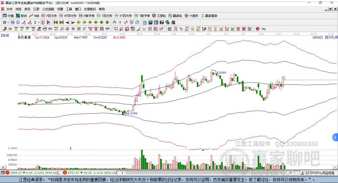Open the calculator icon
This screenshot has height=183, width=338.
click(x=151, y=22)
